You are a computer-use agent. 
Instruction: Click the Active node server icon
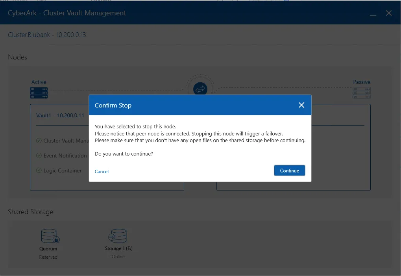pyautogui.click(x=39, y=93)
